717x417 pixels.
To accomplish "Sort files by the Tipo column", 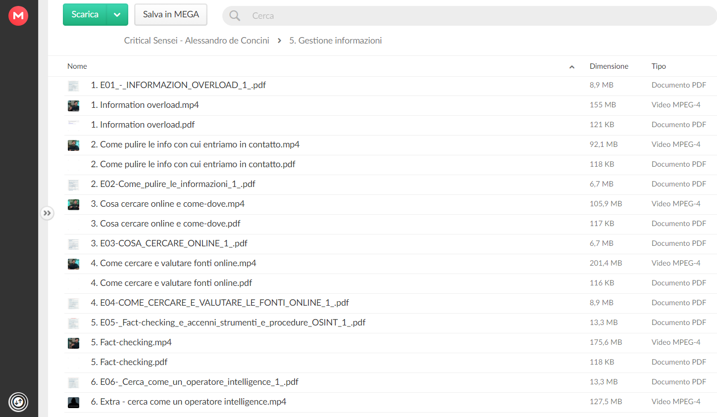I will click(659, 66).
